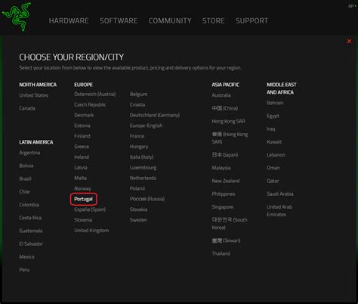Viewport: 358px width, 304px height.
Task: Choose Bolivia
Action: [x=26, y=166]
